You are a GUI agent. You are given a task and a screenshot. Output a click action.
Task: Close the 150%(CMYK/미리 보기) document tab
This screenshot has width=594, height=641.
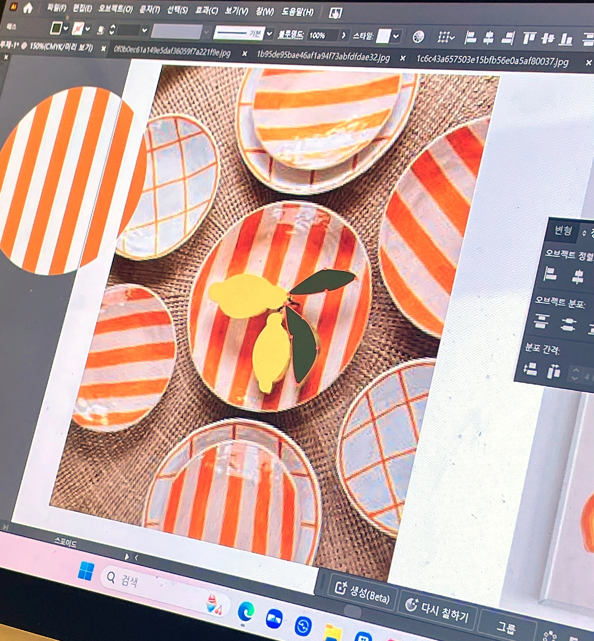(103, 48)
